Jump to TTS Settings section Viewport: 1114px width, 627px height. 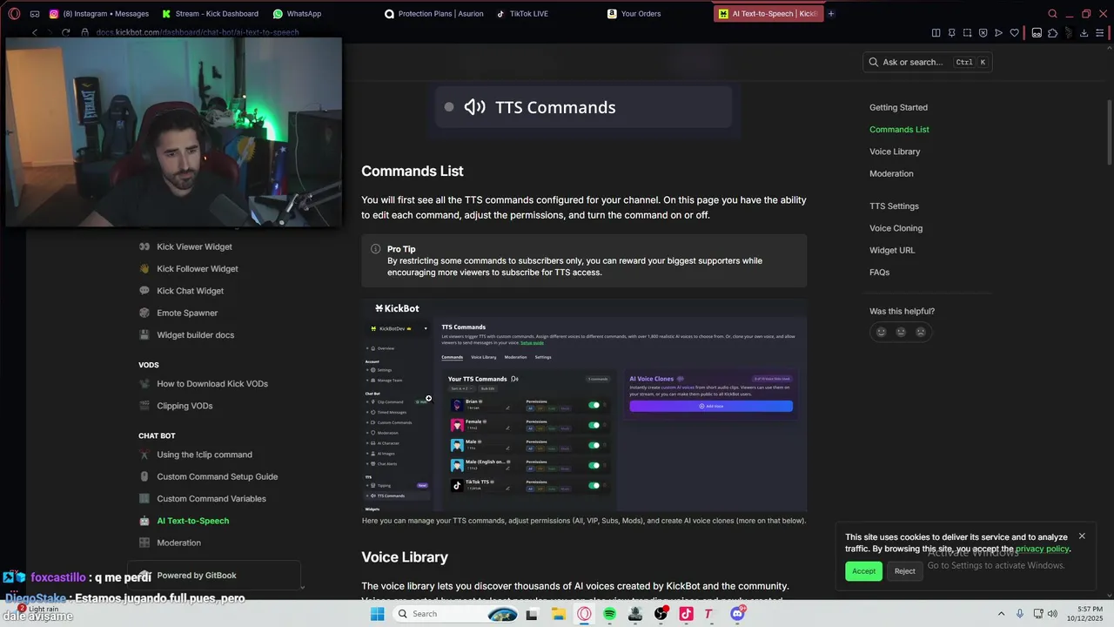pos(894,206)
